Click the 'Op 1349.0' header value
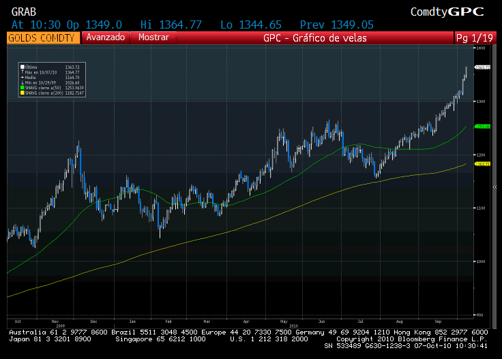The height and width of the screenshot is (359, 502). click(94, 25)
